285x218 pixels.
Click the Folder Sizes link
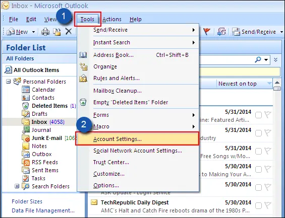pyautogui.click(x=27, y=201)
